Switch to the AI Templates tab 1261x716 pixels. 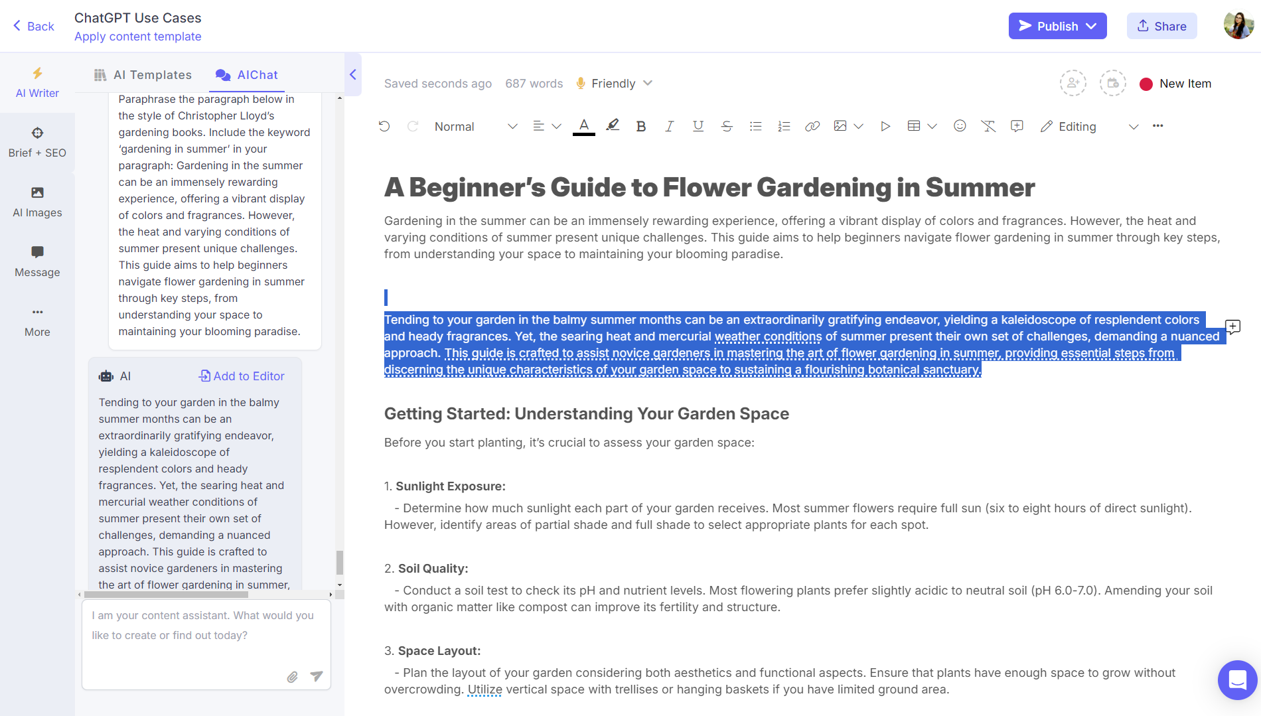point(143,75)
